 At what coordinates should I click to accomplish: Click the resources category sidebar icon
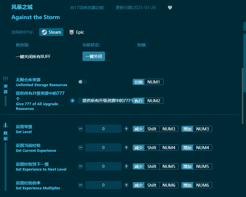coord(6,78)
